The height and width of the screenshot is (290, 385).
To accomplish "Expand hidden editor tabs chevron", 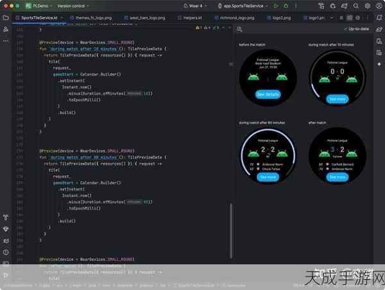I will pos(332,18).
